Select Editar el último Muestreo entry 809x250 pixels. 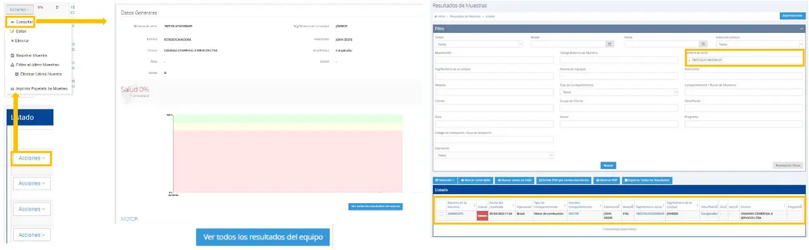pyautogui.click(x=37, y=65)
